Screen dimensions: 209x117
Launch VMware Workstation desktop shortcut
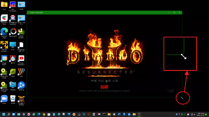[x=4, y=47]
